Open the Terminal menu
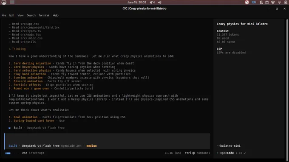Viewport: 289px width, 162px height. (x=44, y=15)
